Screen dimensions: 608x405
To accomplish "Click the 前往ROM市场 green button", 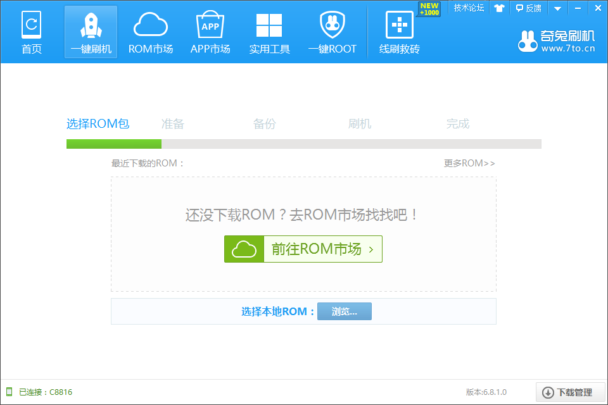I will (303, 249).
